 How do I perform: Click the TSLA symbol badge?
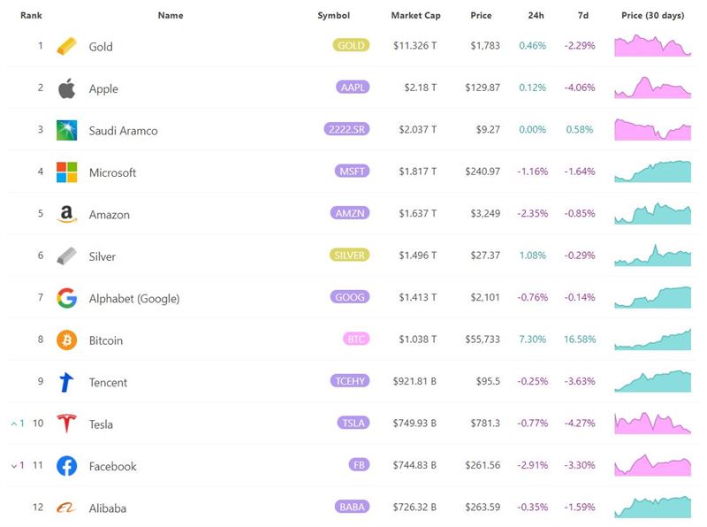(353, 423)
